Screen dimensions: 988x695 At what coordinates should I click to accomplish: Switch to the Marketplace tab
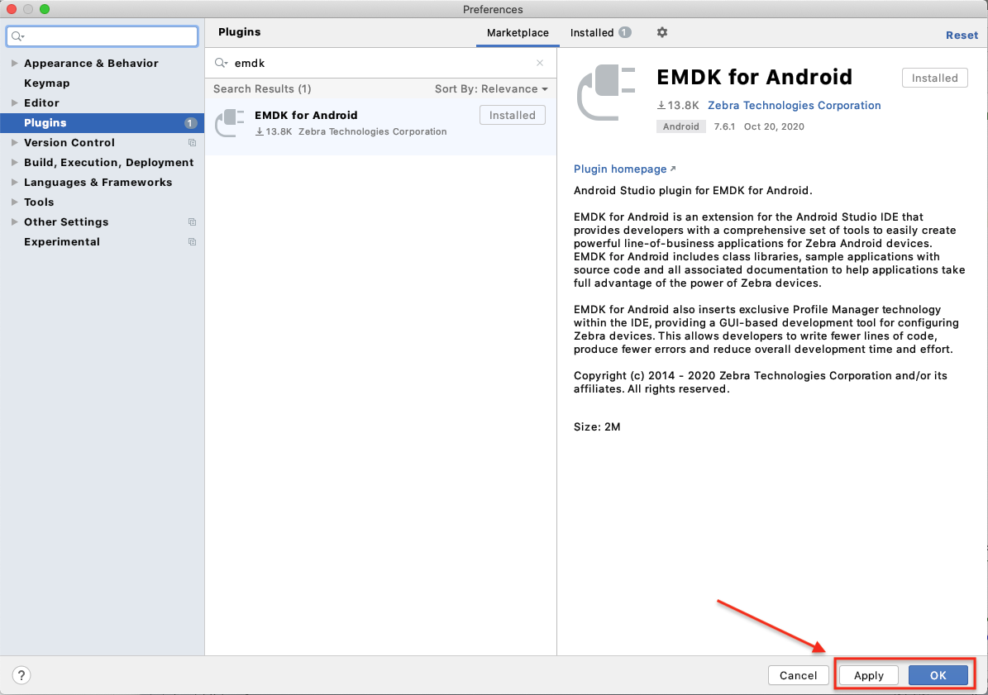[x=518, y=33]
